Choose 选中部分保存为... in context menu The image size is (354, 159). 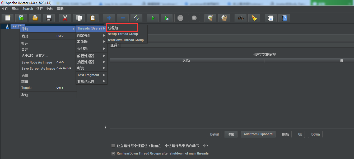pyautogui.click(x=48, y=55)
